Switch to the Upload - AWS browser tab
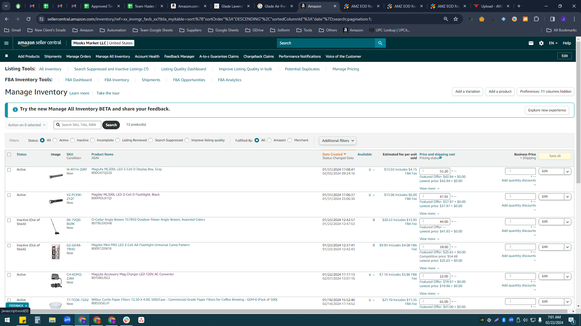Viewport: 581px width, 326px height. 492,6
